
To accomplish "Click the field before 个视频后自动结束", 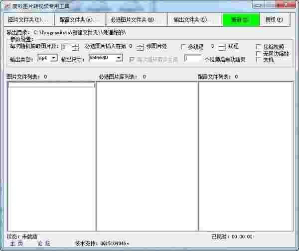I will (193, 58).
